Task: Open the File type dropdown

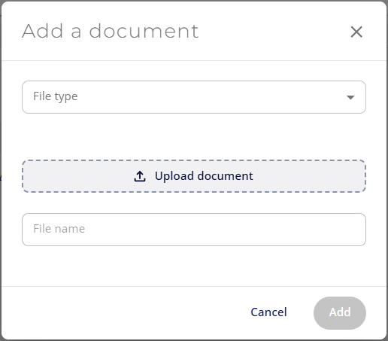Action: click(194, 97)
